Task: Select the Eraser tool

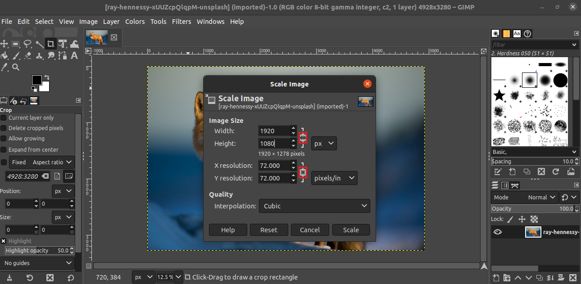Action: 27,55
